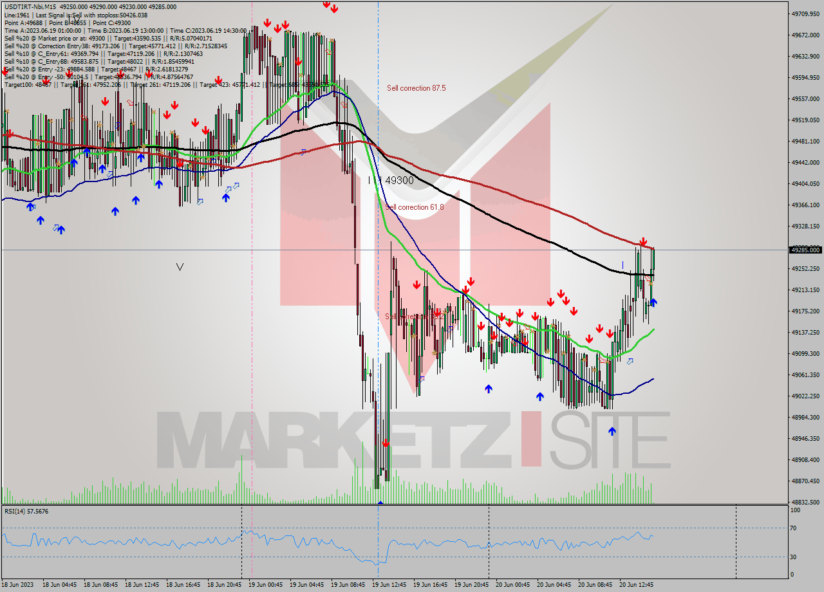Viewport: 824px width, 592px height.
Task: Click the '18 Jun 08:45' time label
Action: (x=100, y=585)
